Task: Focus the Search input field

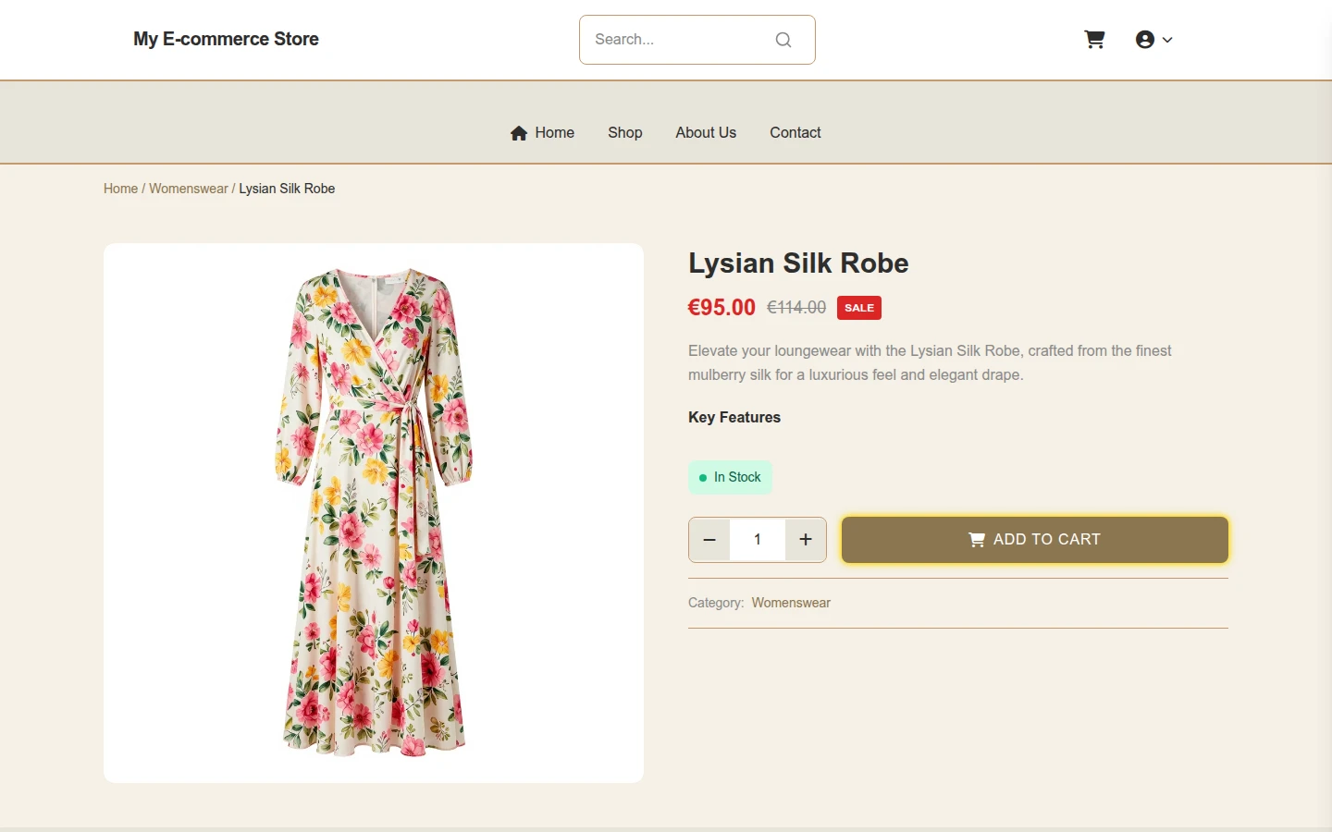Action: [680, 40]
